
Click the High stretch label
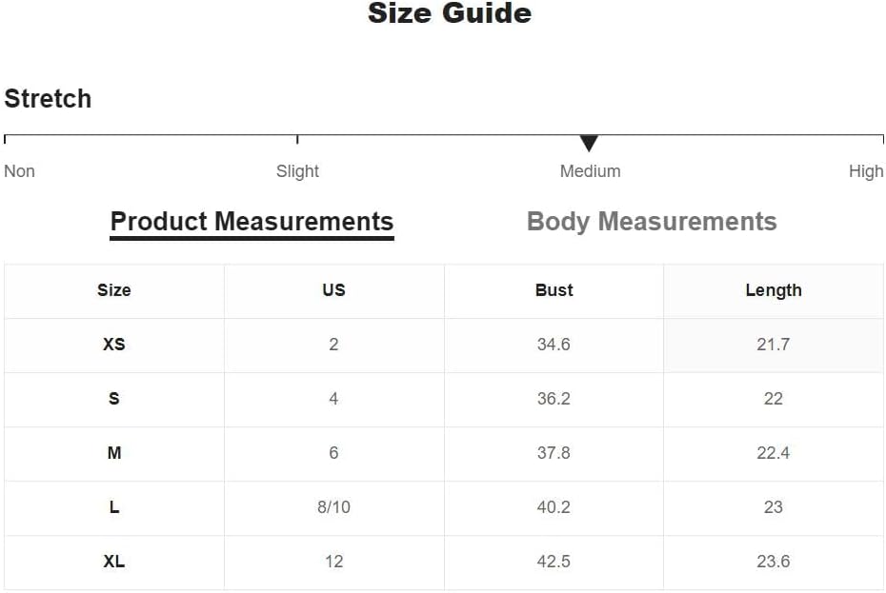pos(866,171)
